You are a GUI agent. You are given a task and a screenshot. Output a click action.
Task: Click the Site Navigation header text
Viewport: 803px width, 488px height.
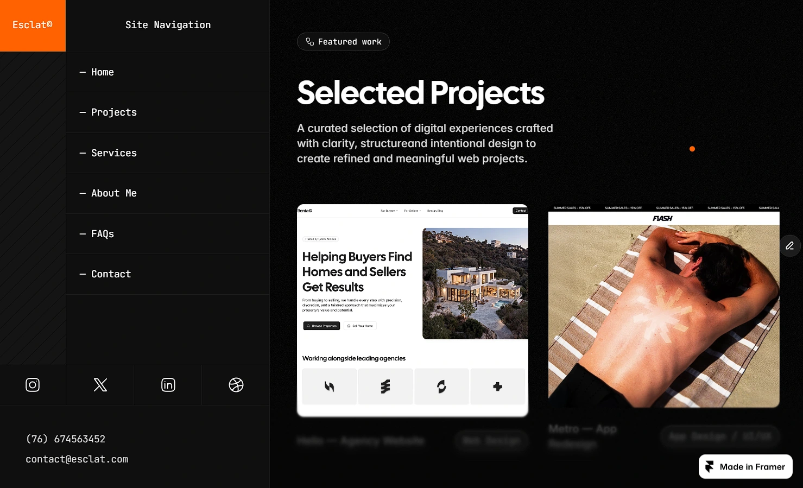[x=168, y=25]
